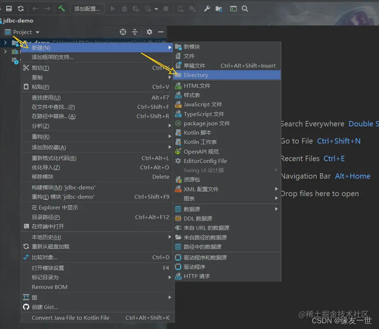Click the green Build hammer icon

pyautogui.click(x=61, y=9)
